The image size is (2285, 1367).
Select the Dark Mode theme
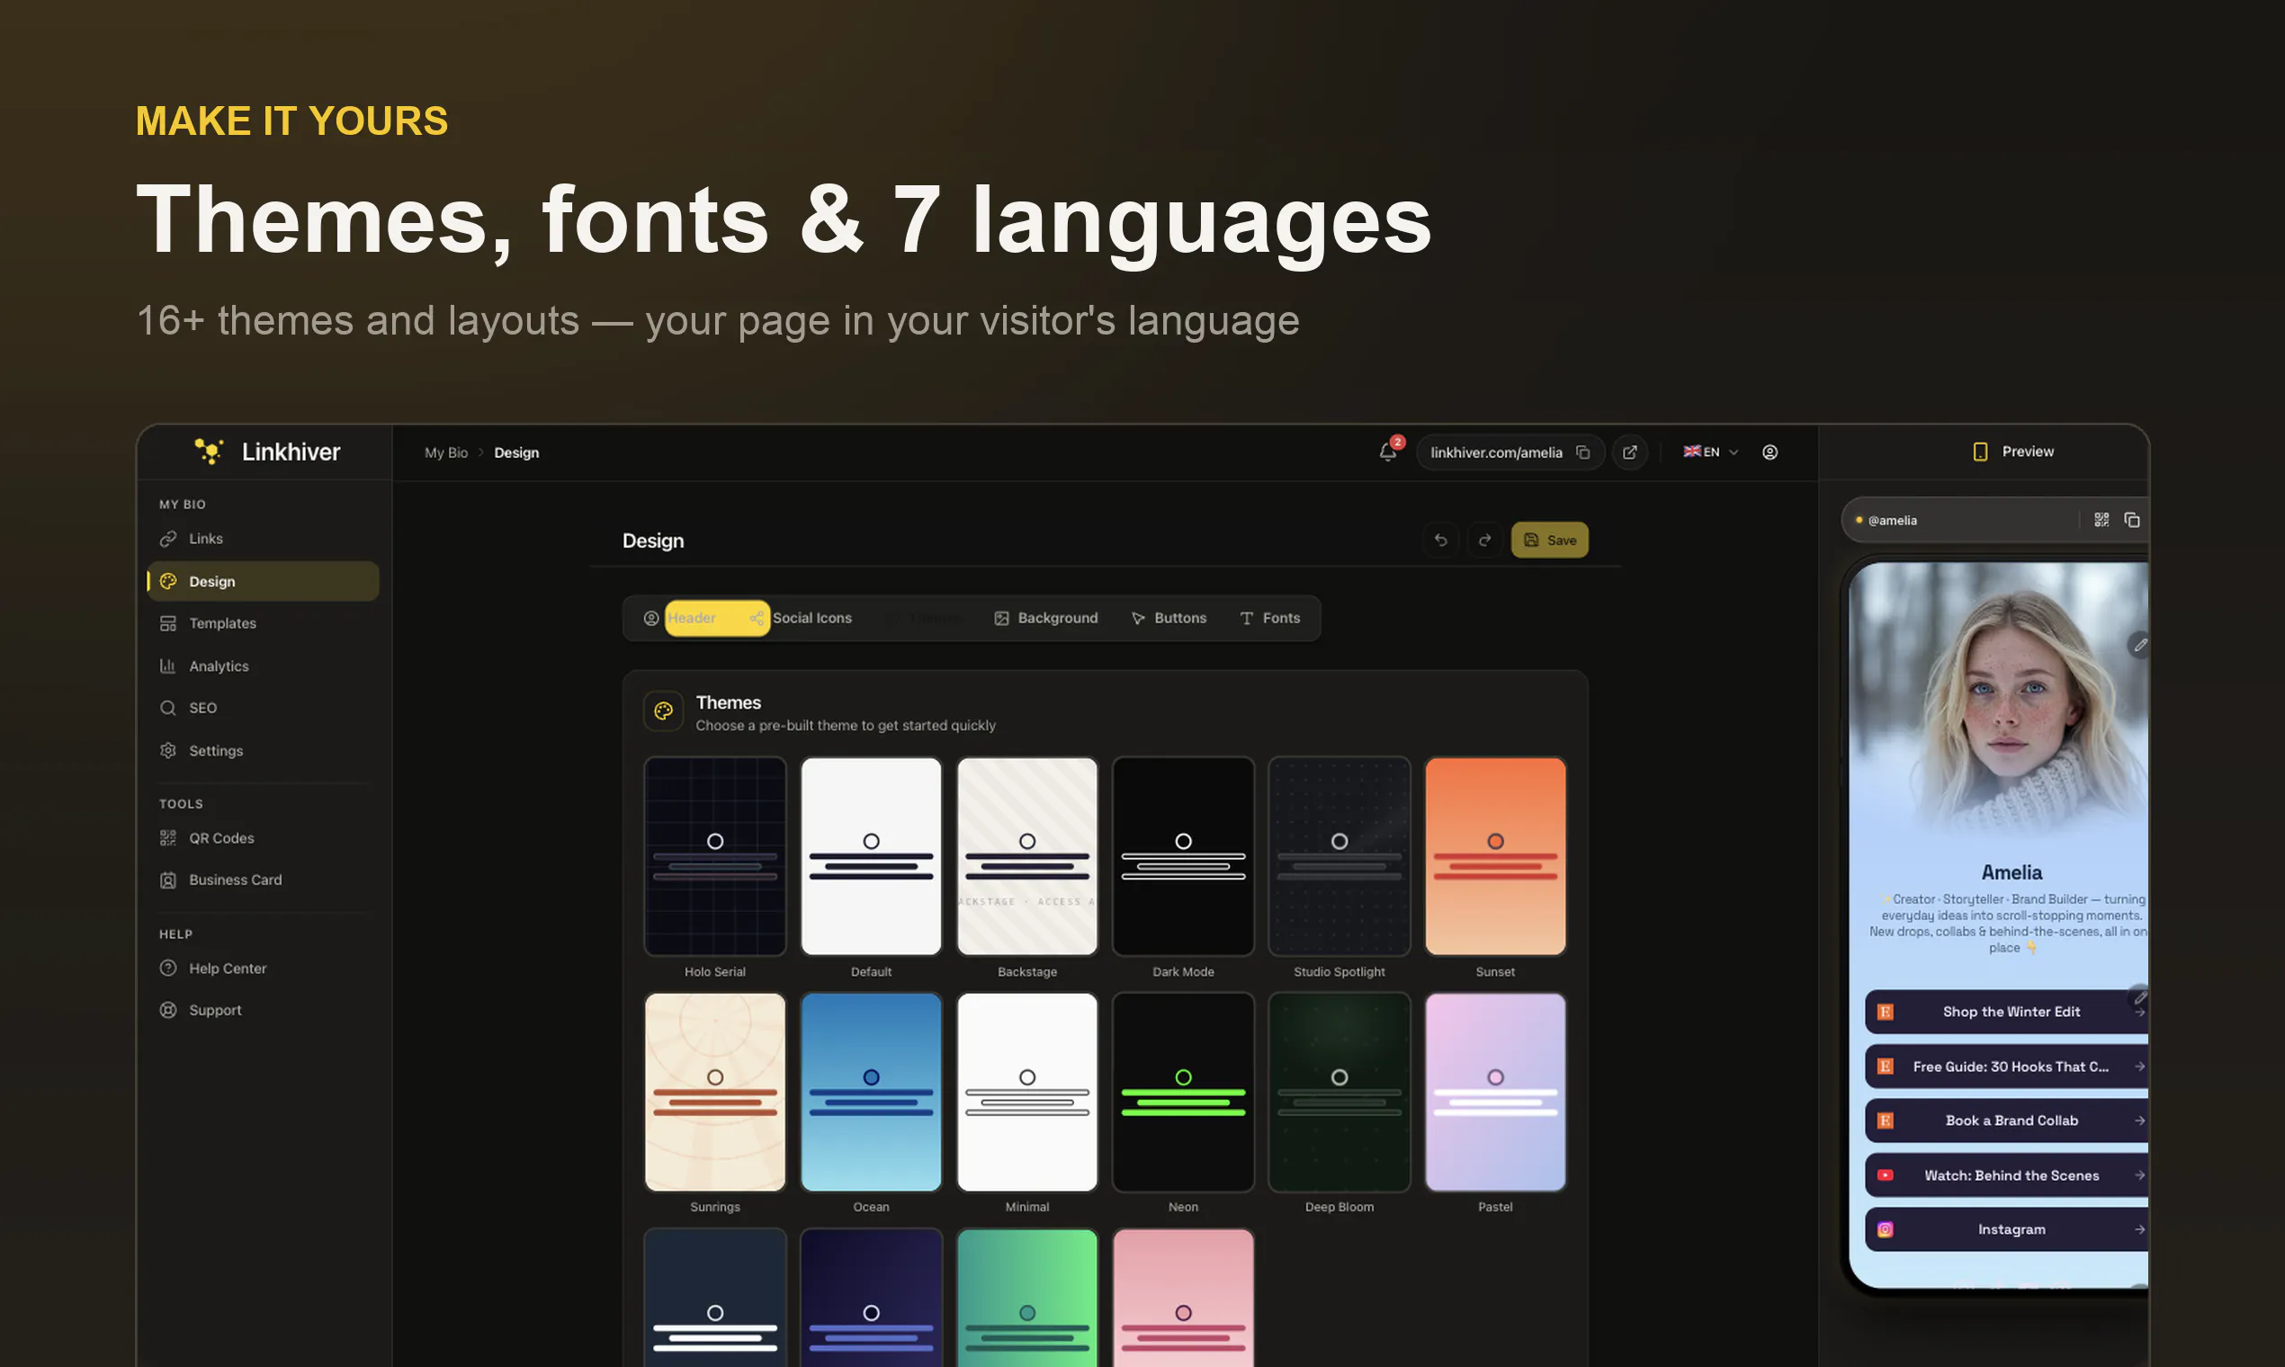tap(1183, 857)
